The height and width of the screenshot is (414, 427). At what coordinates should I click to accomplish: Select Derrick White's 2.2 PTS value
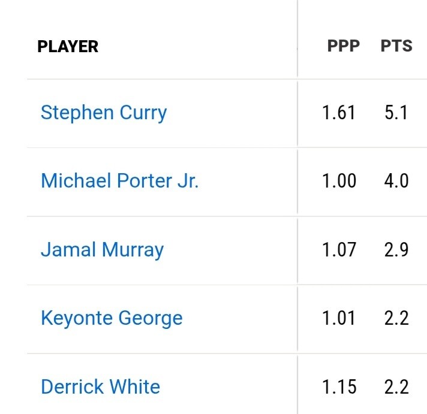coord(396,387)
